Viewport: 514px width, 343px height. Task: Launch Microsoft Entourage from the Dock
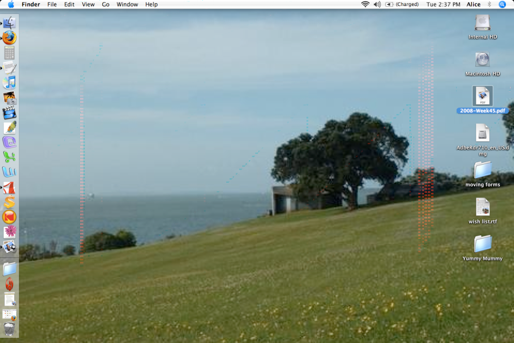pos(10,142)
